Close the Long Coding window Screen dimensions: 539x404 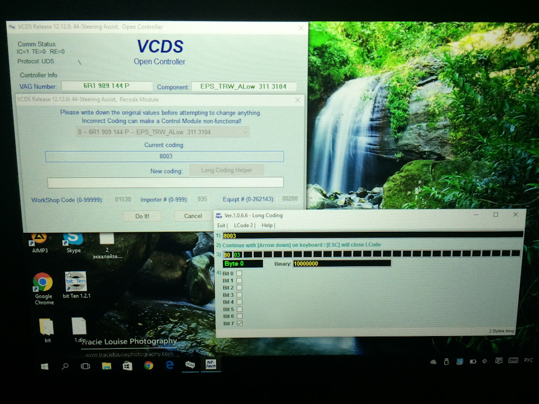515,214
